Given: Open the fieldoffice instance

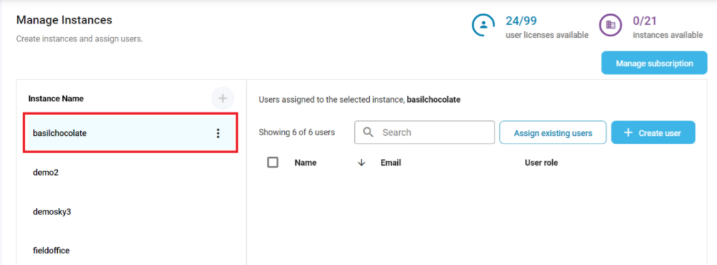Looking at the screenshot, I should [51, 250].
